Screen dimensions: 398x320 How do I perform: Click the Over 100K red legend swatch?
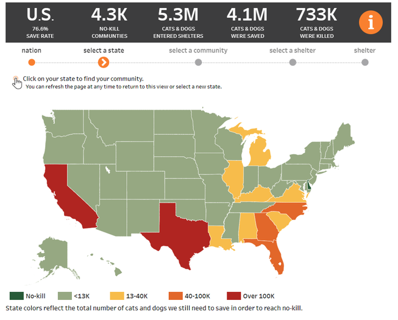pos(233,296)
